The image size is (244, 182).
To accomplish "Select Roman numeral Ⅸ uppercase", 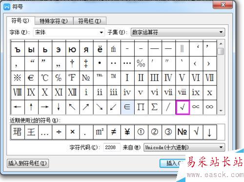I will click(x=31, y=93).
